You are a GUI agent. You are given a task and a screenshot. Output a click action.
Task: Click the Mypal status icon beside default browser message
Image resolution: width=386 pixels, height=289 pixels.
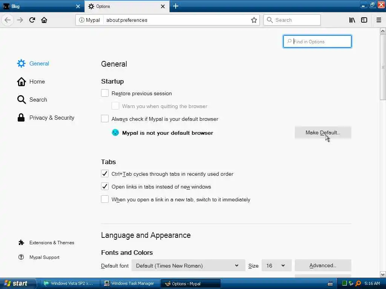click(x=115, y=132)
